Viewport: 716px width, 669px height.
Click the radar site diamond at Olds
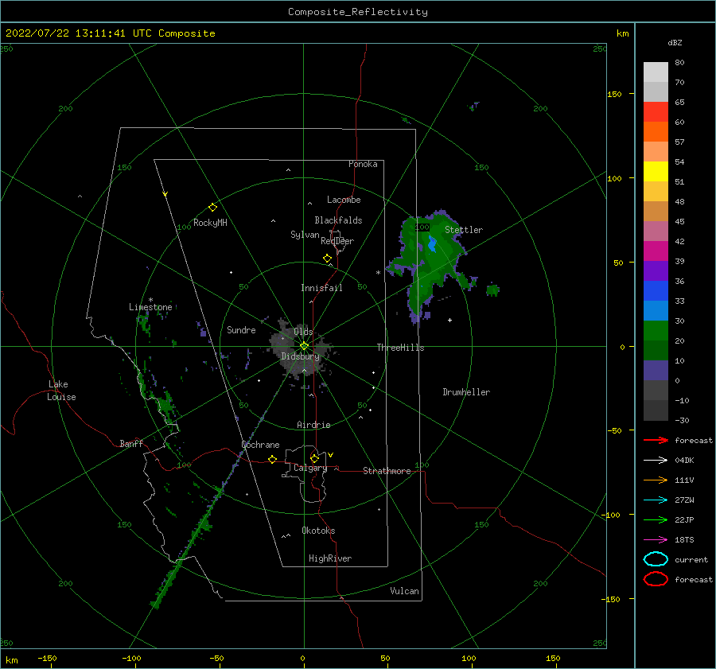[x=304, y=346]
